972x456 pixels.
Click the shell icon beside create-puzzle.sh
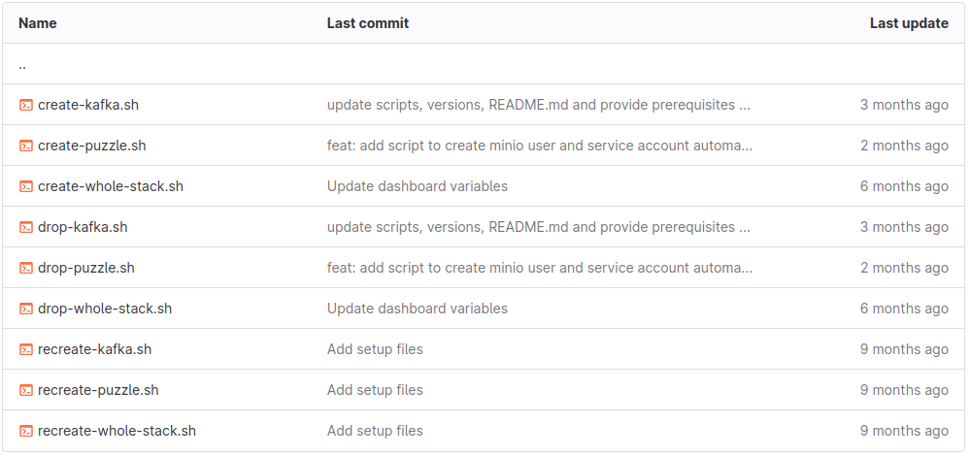pyautogui.click(x=25, y=146)
